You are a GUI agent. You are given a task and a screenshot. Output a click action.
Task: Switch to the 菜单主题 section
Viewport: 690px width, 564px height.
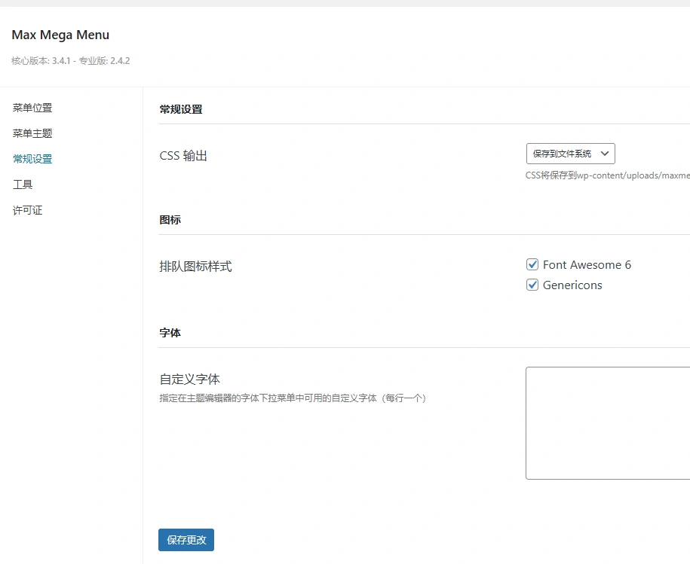pyautogui.click(x=32, y=133)
